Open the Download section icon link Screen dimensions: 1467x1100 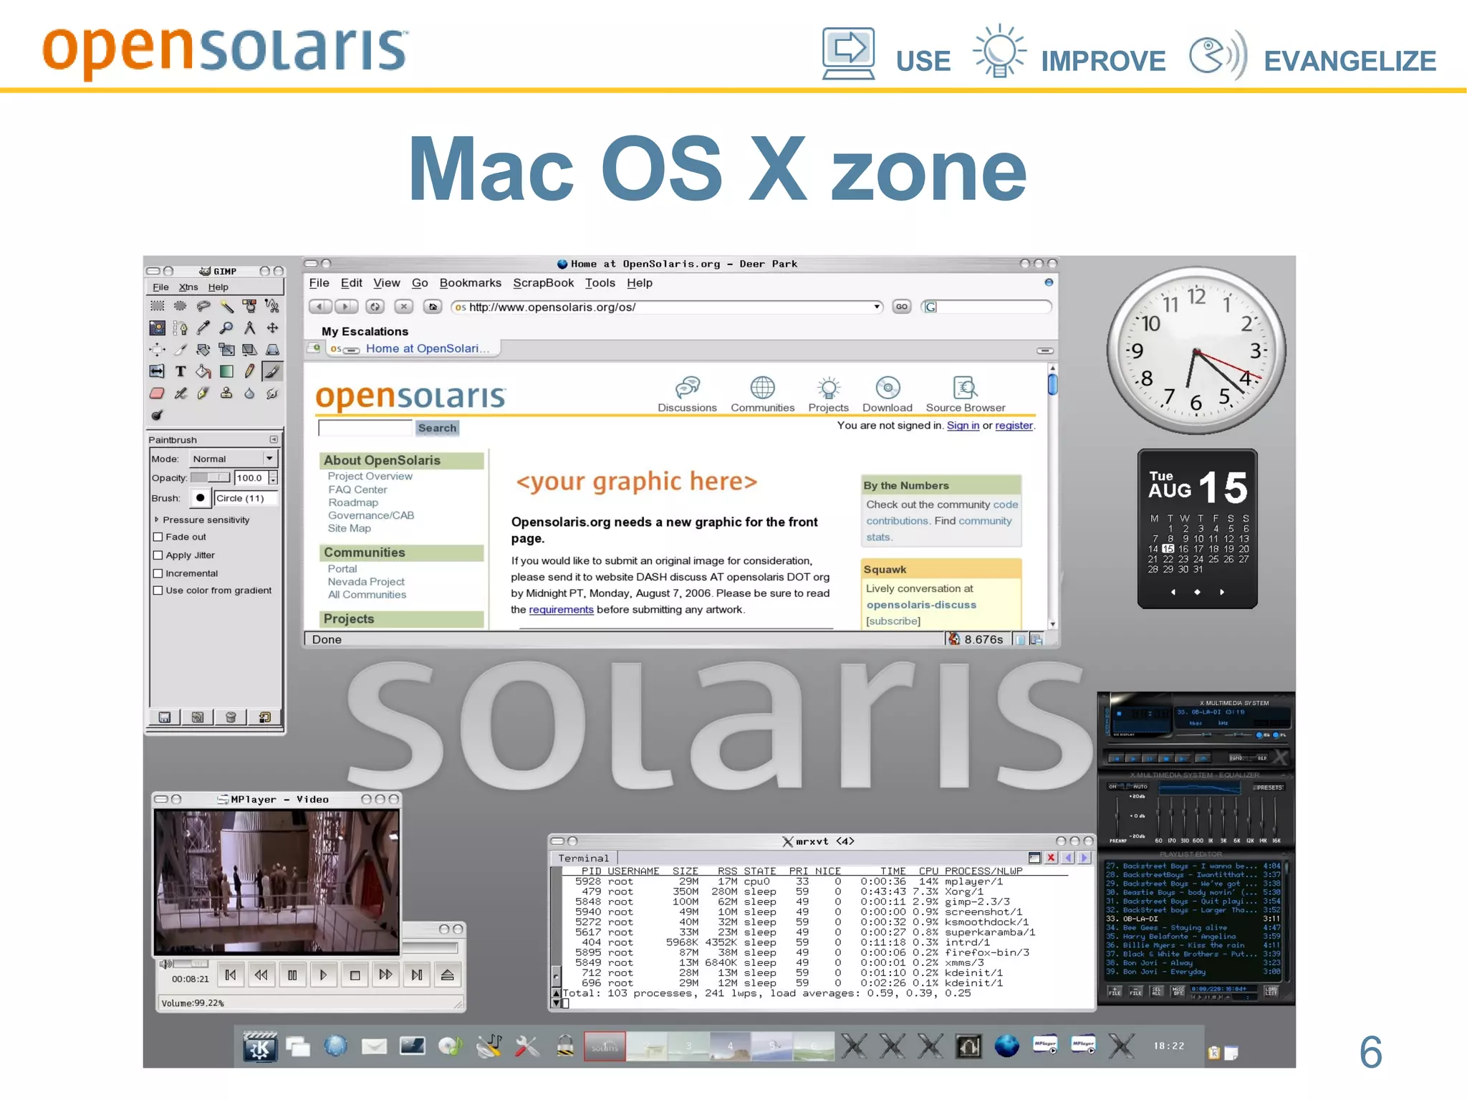click(x=888, y=394)
